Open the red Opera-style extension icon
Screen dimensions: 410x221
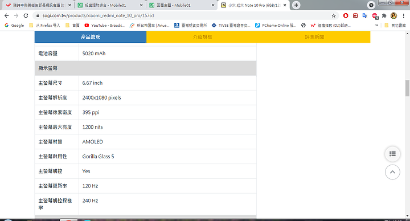tap(346, 16)
